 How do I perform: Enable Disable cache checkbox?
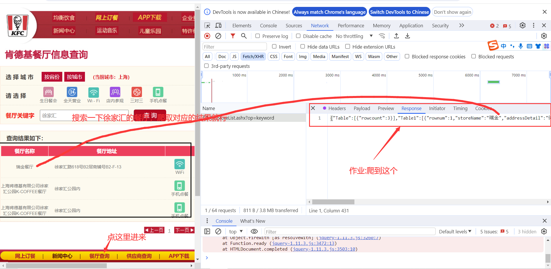pos(298,36)
